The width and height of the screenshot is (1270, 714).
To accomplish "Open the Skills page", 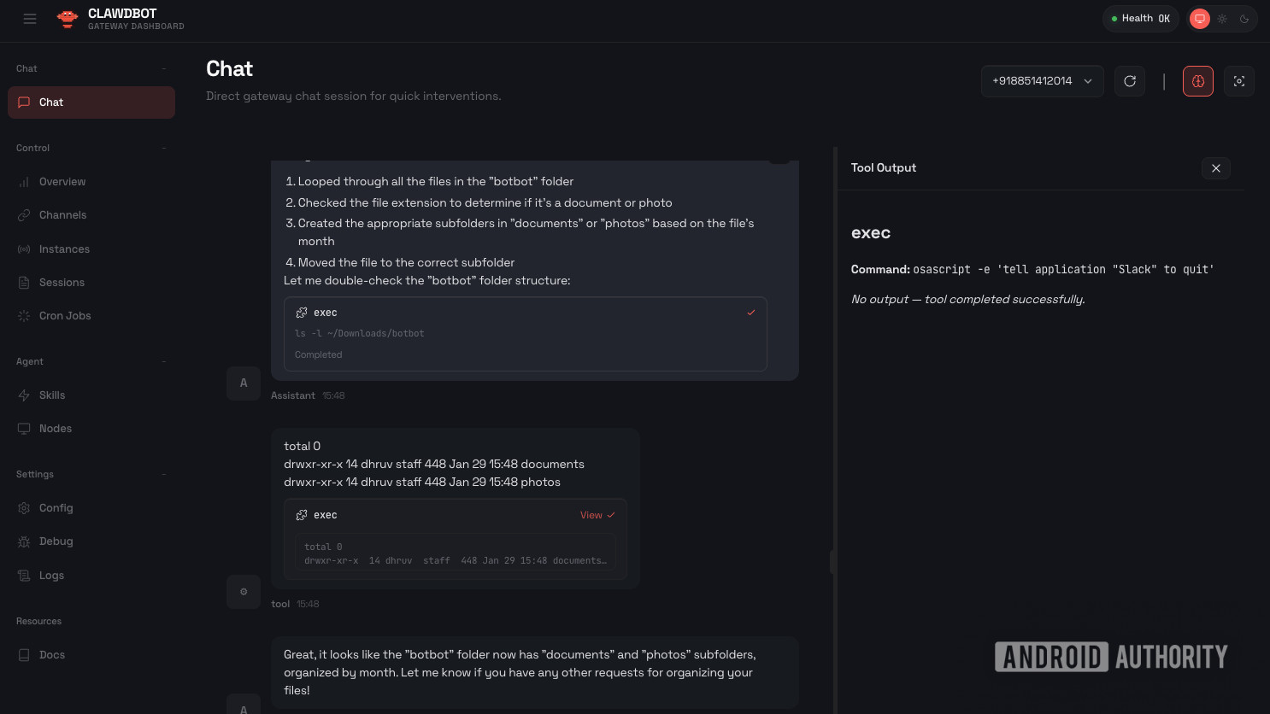I will point(52,395).
